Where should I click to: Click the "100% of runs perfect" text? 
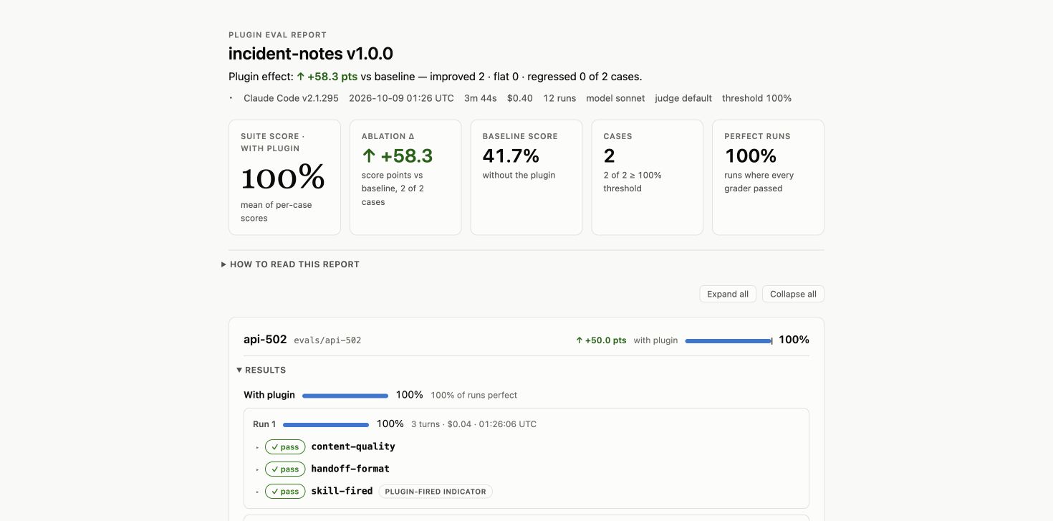click(473, 396)
